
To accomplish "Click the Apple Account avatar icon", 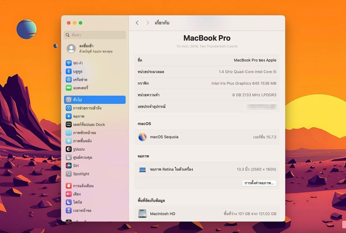I will tap(71, 49).
